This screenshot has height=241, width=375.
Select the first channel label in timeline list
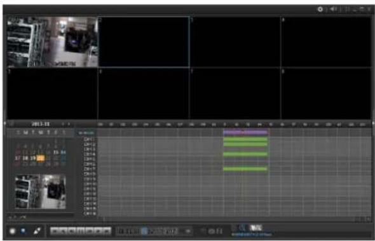pos(90,139)
